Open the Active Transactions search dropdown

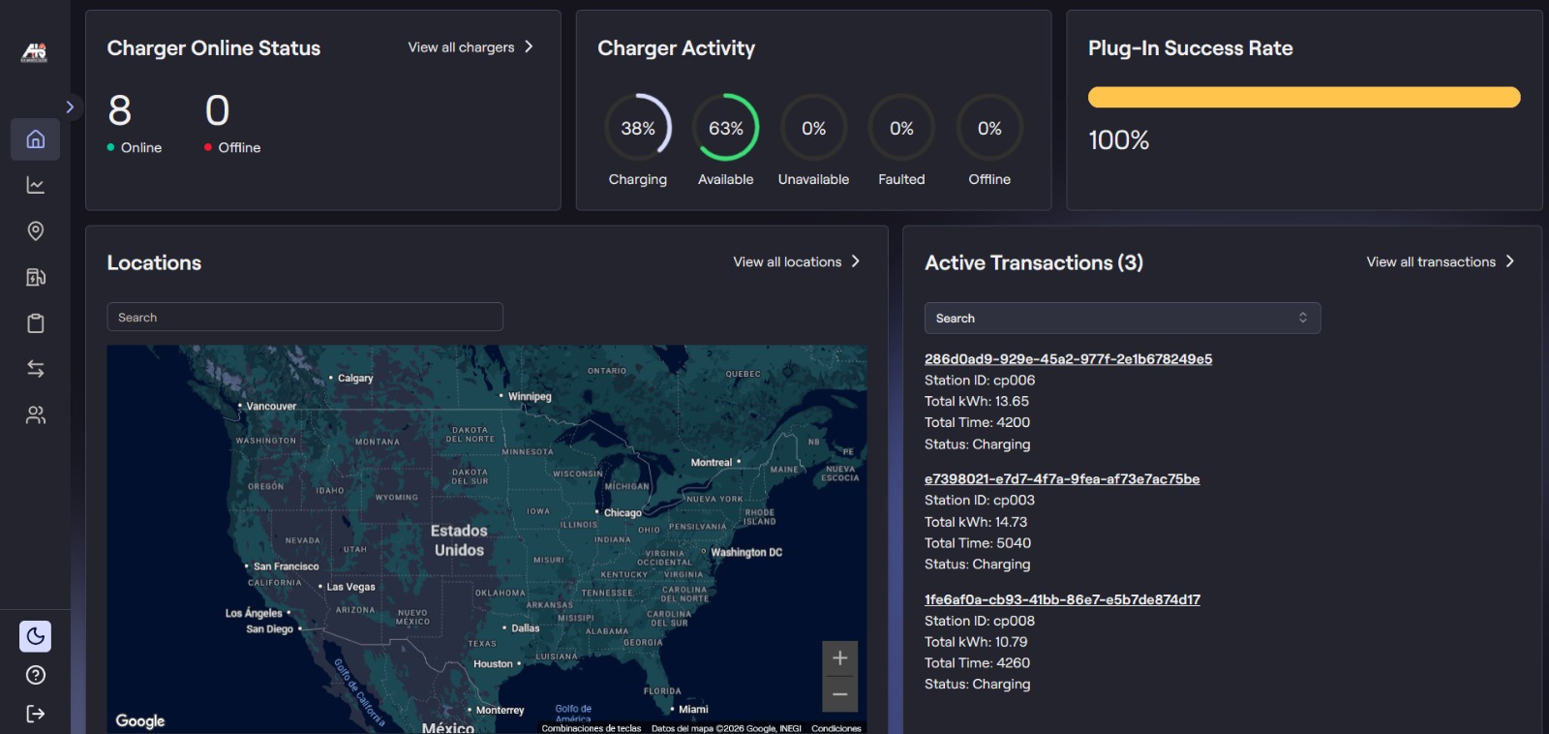coord(1122,318)
